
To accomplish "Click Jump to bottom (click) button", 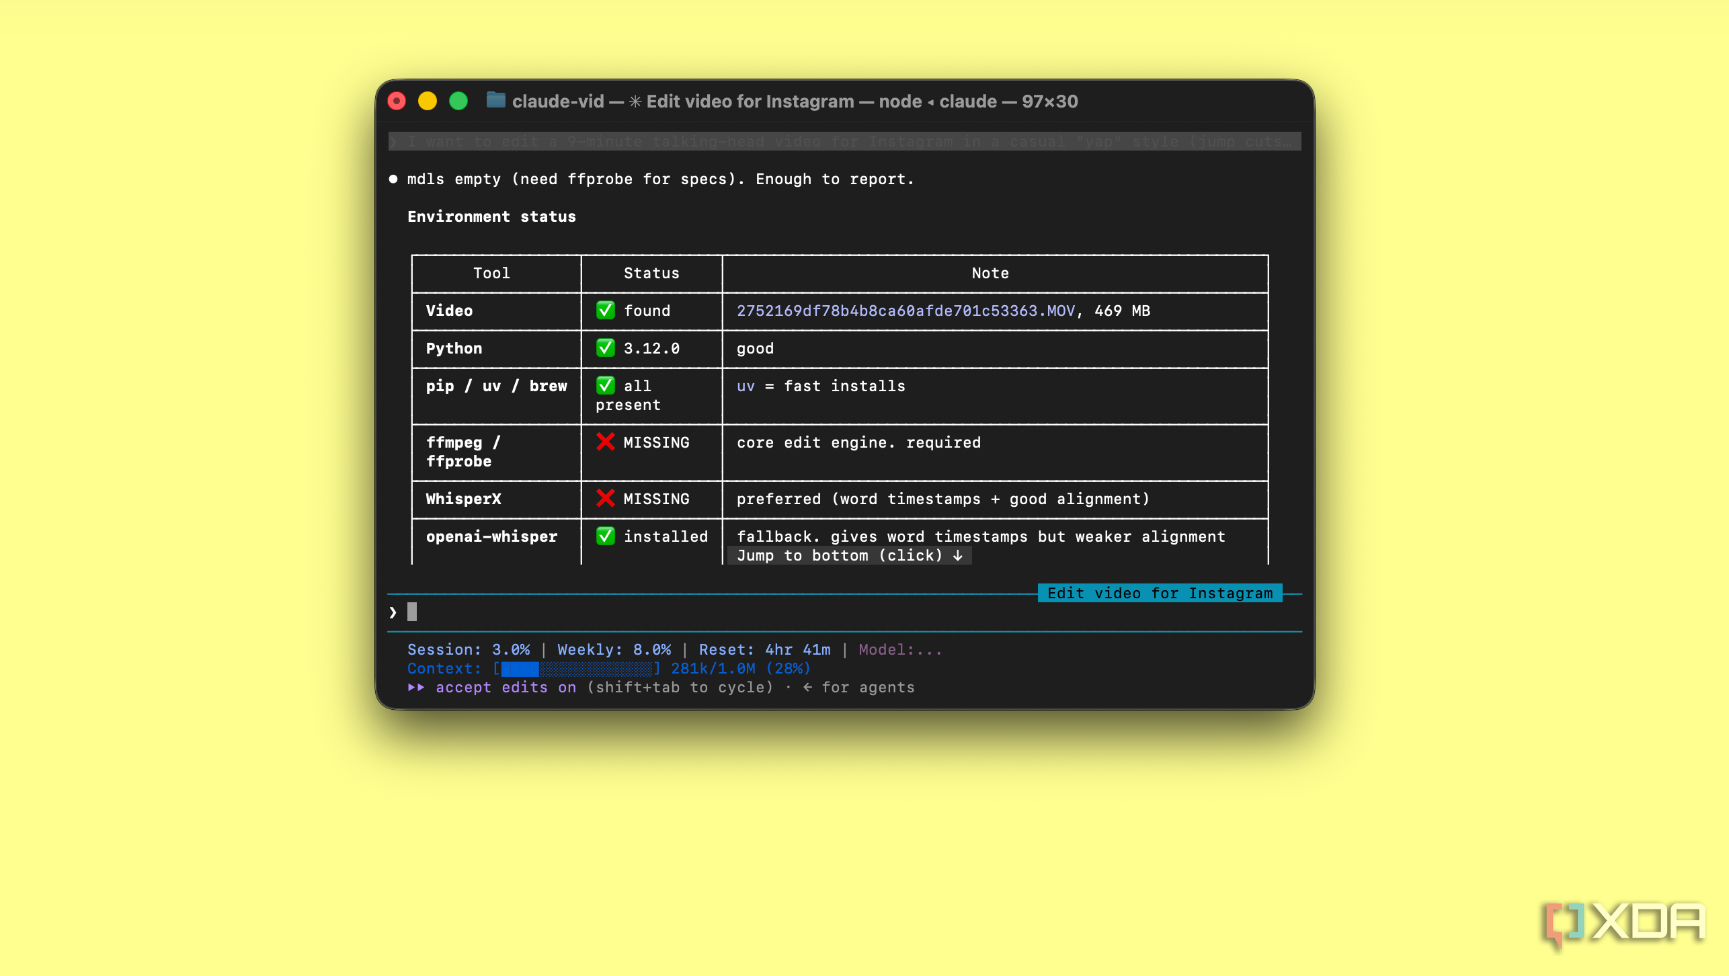I will coord(850,555).
